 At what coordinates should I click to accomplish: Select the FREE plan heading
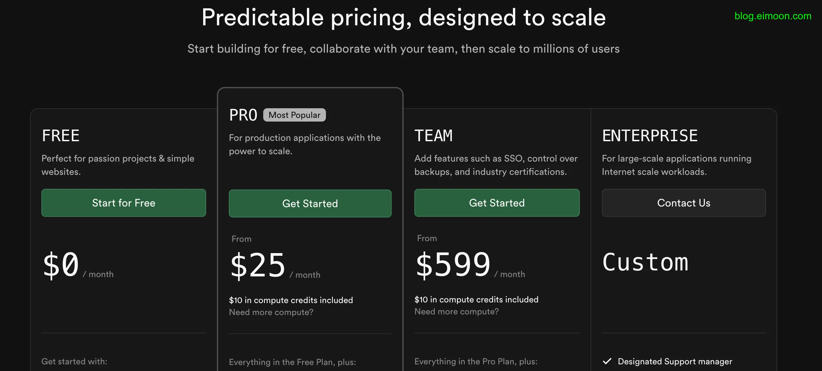coord(61,136)
